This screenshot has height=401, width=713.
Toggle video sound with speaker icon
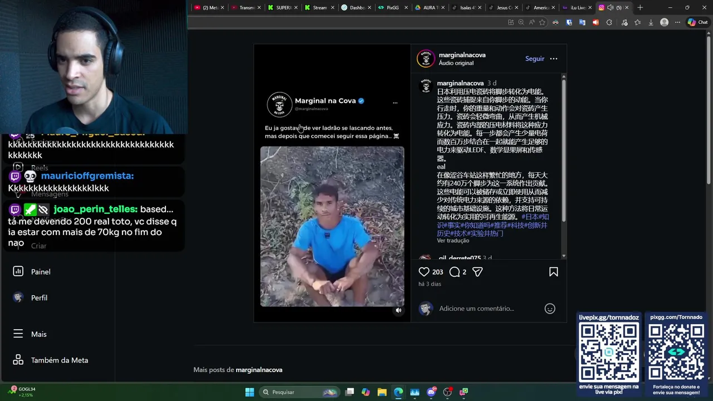coord(398,310)
